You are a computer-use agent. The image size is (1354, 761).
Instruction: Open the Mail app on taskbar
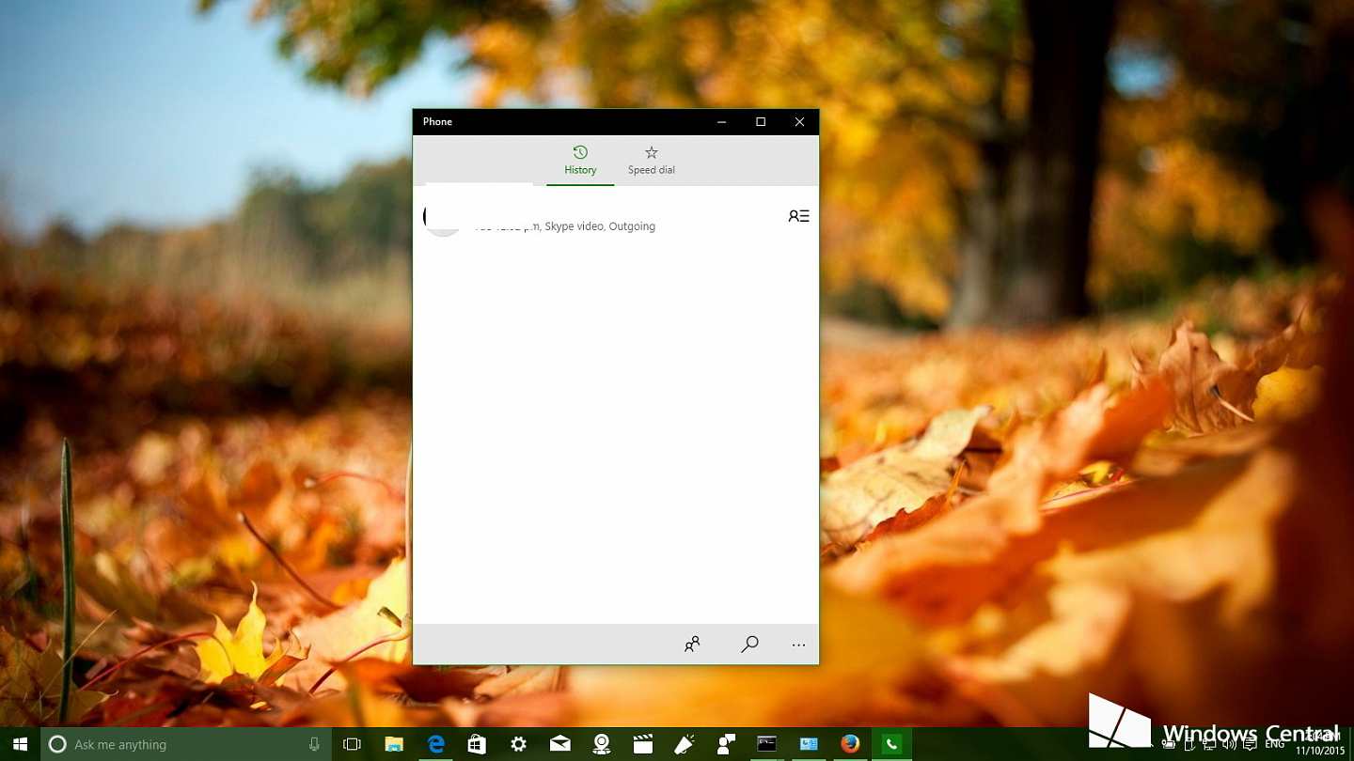point(560,744)
